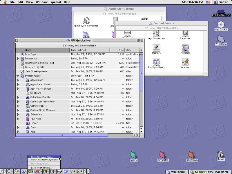Collapse the System Folder disclosure triangle
Viewport: 232px width, 174px height.
[18, 76]
